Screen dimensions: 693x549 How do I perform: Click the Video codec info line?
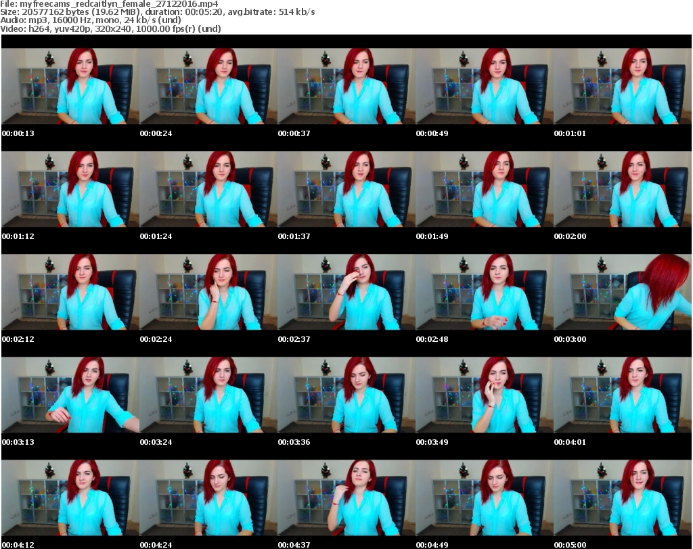[111, 29]
